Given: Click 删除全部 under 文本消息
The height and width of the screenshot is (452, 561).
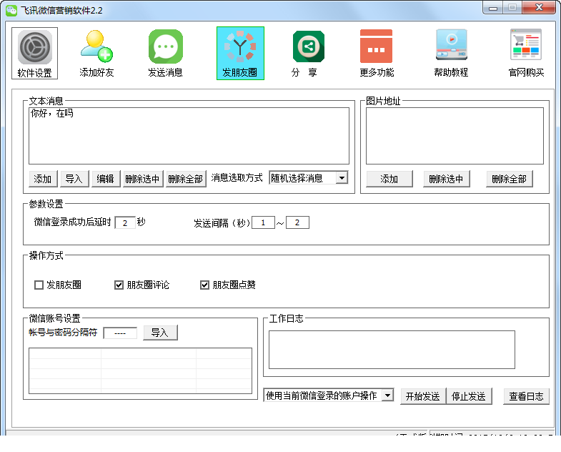Looking at the screenshot, I should [186, 179].
